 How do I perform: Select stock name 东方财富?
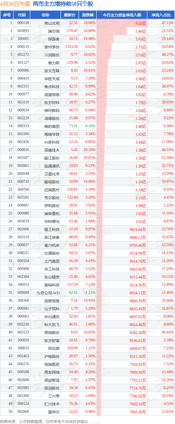pyautogui.click(x=52, y=340)
